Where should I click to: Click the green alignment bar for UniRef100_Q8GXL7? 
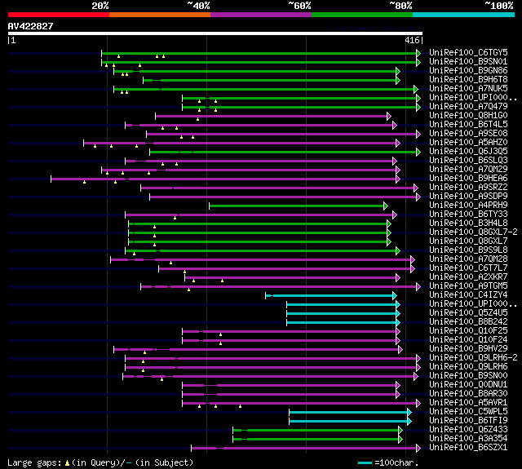[x=259, y=242]
